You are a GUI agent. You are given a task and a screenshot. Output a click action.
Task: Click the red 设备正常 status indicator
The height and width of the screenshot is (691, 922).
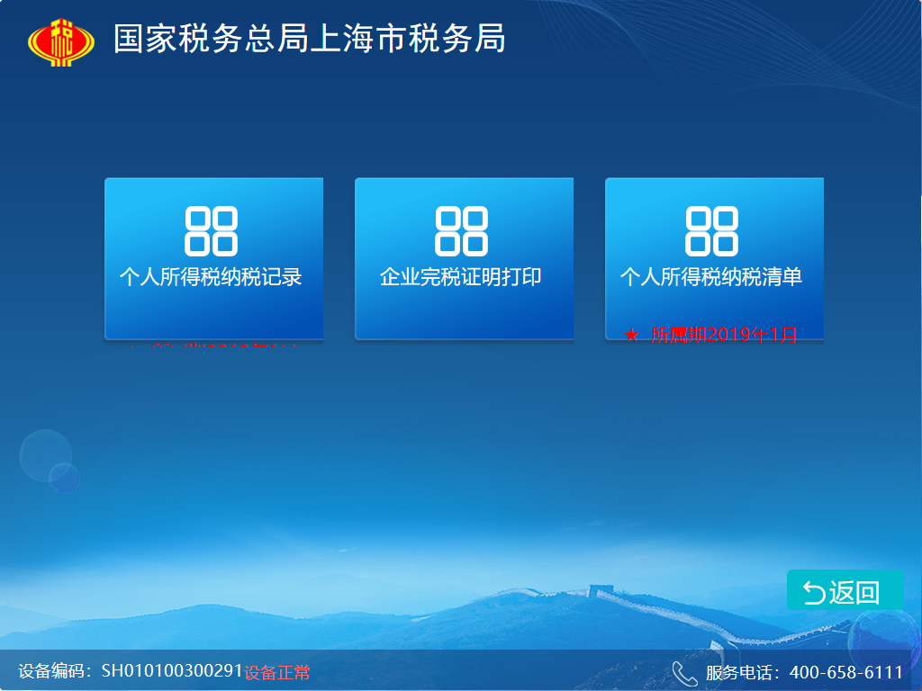pos(277,672)
